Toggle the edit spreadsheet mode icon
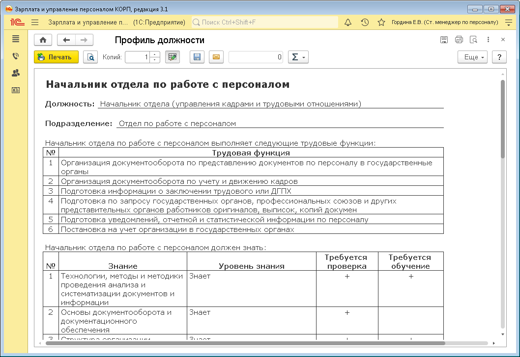Viewport: 520px width, 357px height. tap(173, 57)
